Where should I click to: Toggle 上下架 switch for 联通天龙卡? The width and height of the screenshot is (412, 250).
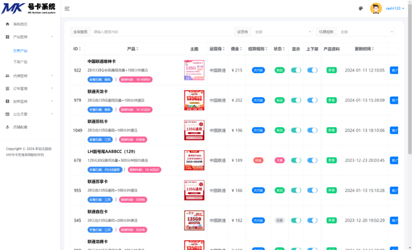pos(312,100)
